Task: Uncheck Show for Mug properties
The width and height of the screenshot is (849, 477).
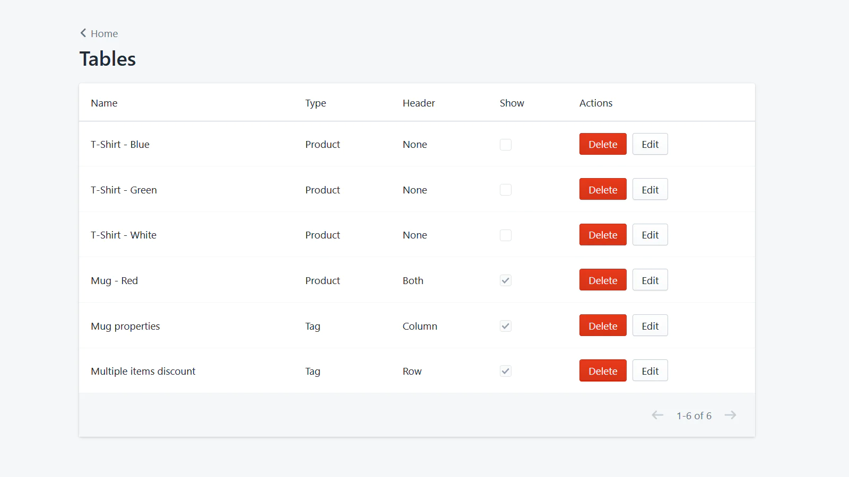Action: [505, 326]
